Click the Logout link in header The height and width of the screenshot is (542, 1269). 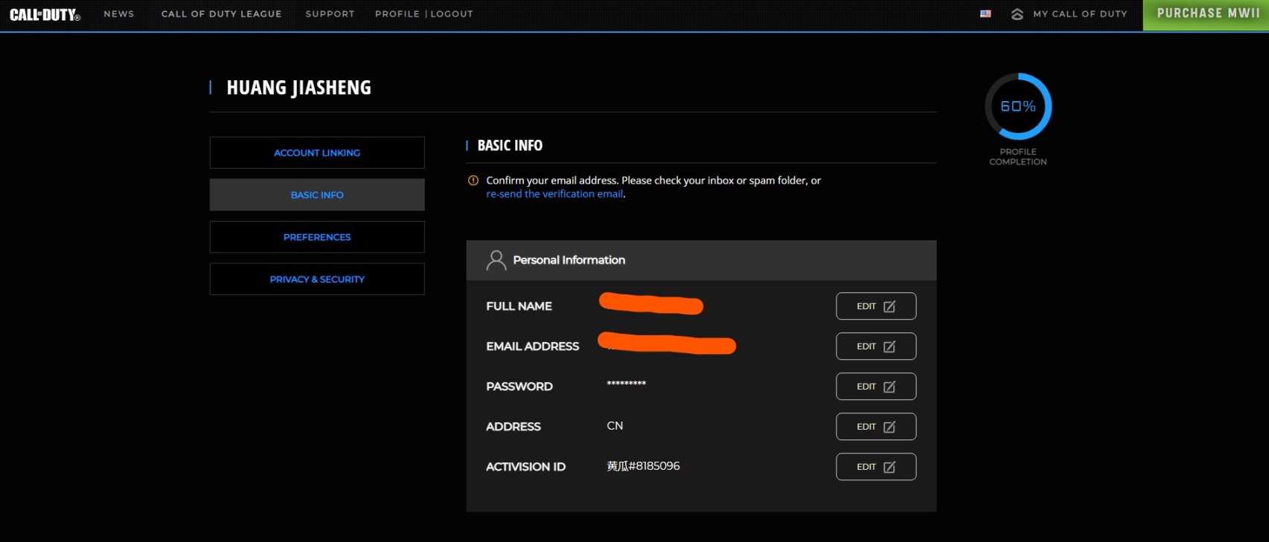[452, 14]
